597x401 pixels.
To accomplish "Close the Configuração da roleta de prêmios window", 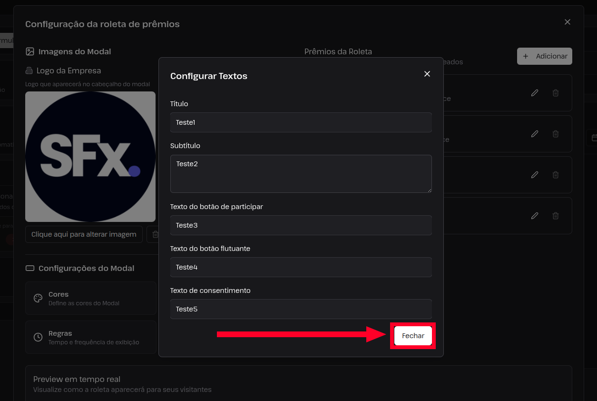I will (x=568, y=22).
